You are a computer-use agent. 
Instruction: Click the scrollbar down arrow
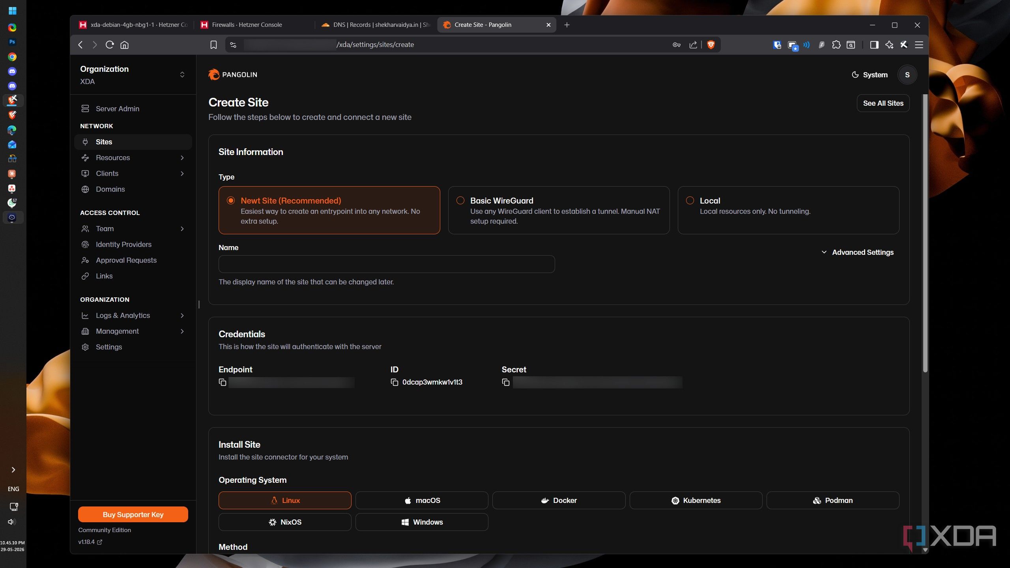[925, 549]
